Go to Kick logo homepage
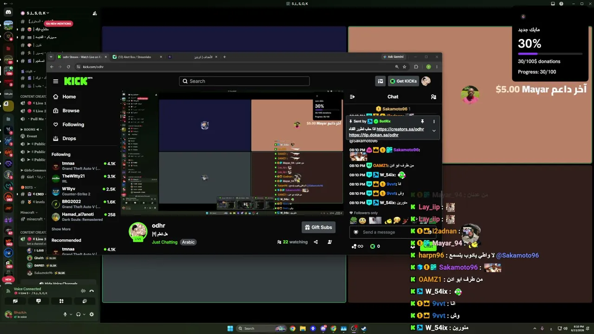 [x=77, y=81]
